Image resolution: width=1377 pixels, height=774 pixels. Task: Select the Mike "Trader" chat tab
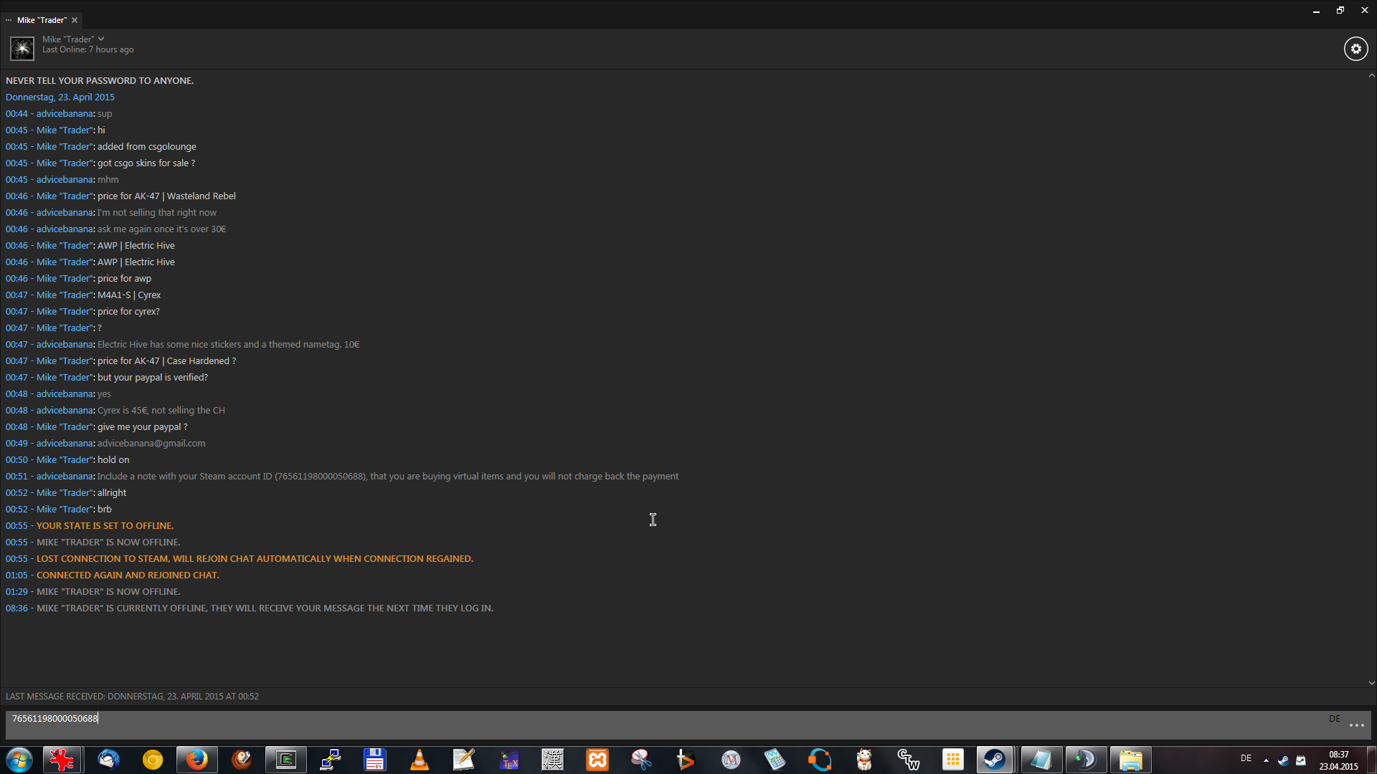point(42,20)
